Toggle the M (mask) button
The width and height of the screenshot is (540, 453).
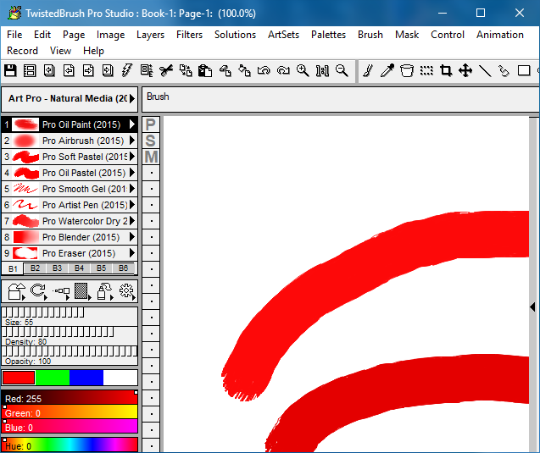[151, 157]
